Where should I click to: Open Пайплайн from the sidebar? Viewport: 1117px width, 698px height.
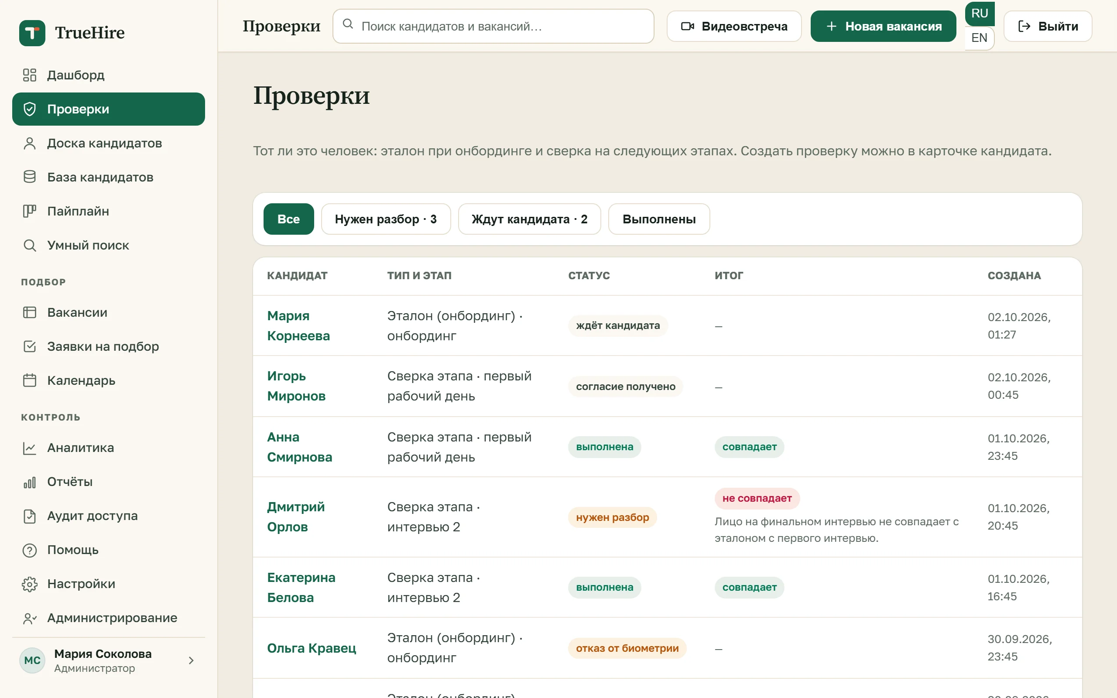[109, 211]
